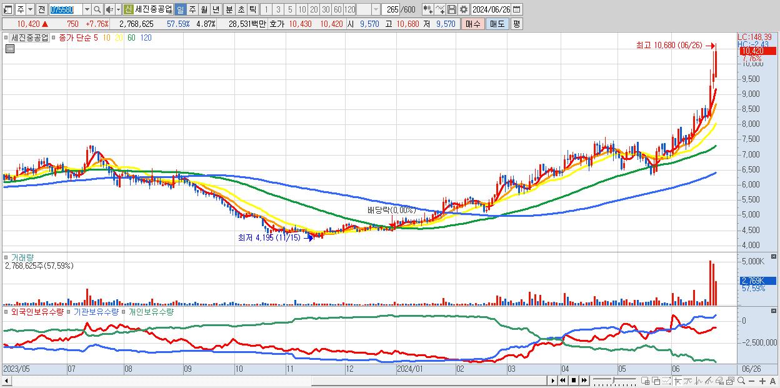Open the stock code dropdown arrow
780x388 pixels.
coord(87,9)
